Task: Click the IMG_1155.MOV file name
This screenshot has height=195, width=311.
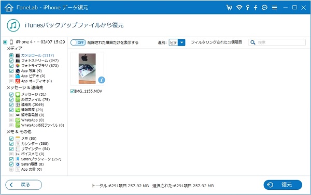Action: pyautogui.click(x=89, y=91)
